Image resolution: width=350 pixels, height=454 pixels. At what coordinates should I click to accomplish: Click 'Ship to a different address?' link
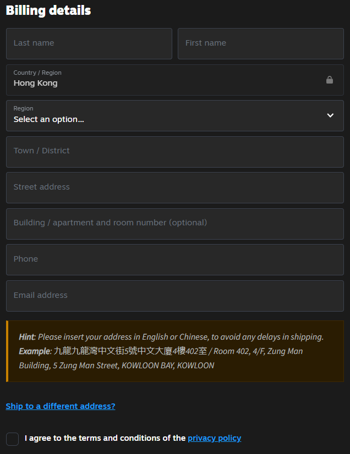click(x=61, y=406)
